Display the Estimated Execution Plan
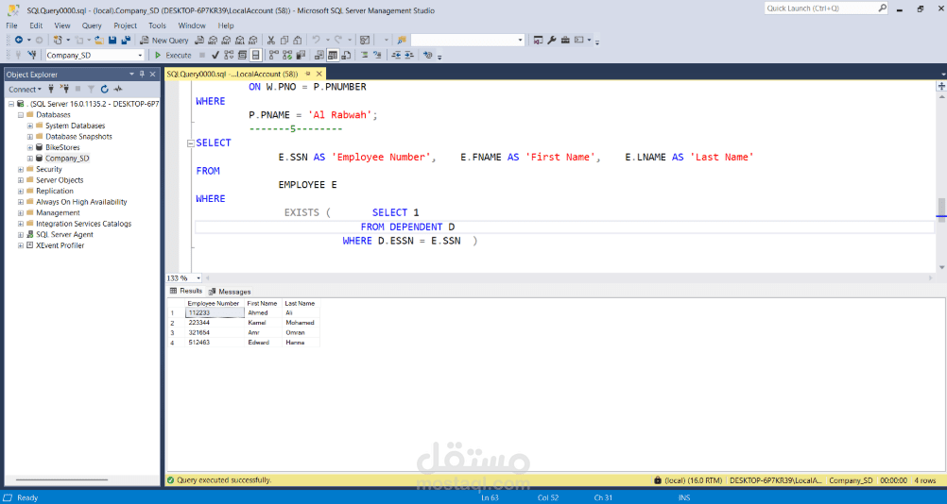This screenshot has height=504, width=947. 229,55
